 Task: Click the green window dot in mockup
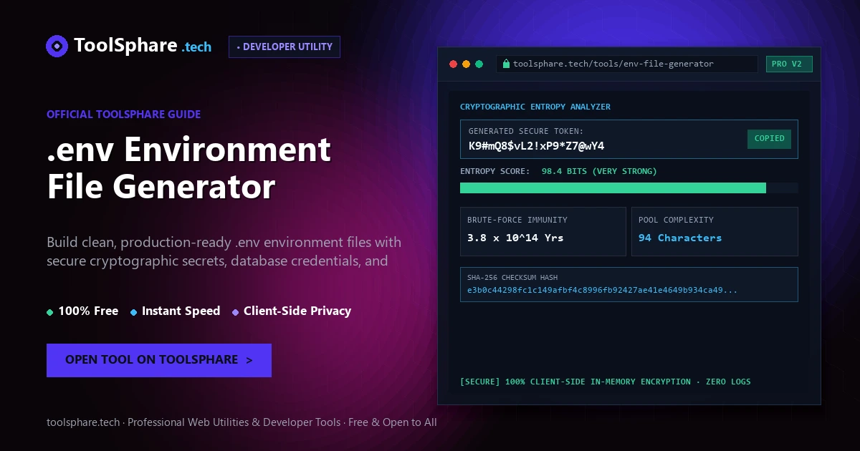(x=479, y=64)
